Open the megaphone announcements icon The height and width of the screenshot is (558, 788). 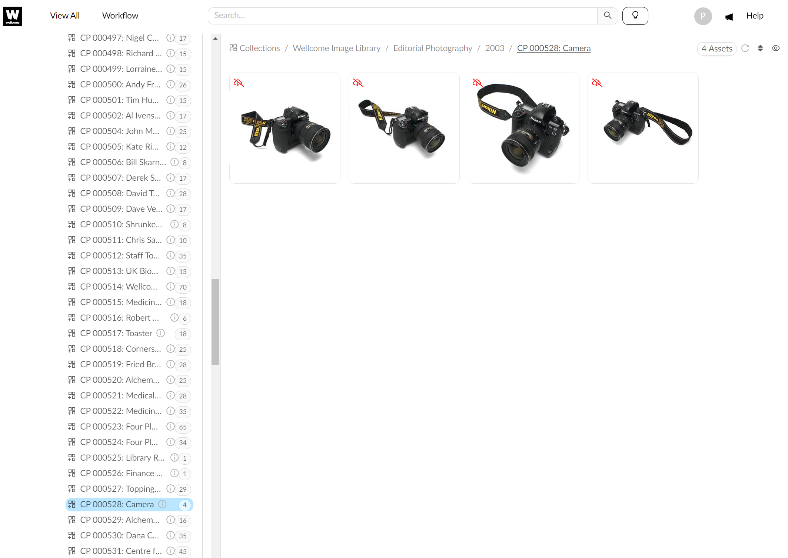(729, 17)
